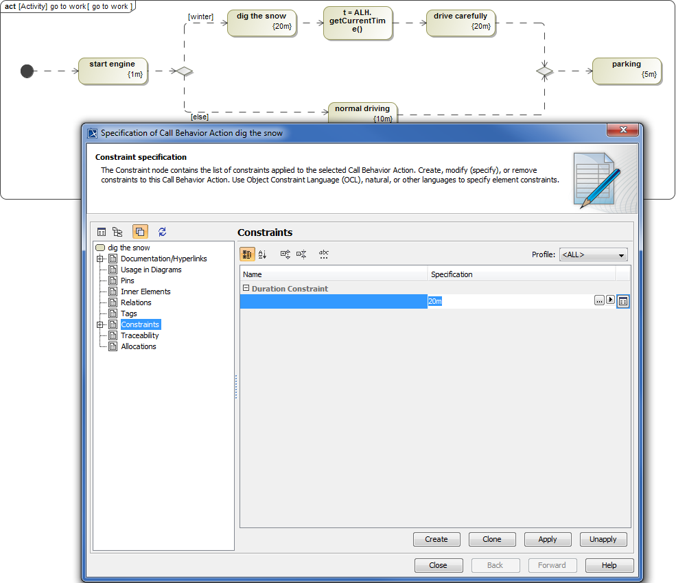Expand the Documentation/Hyperlinks tree node

tap(100, 259)
